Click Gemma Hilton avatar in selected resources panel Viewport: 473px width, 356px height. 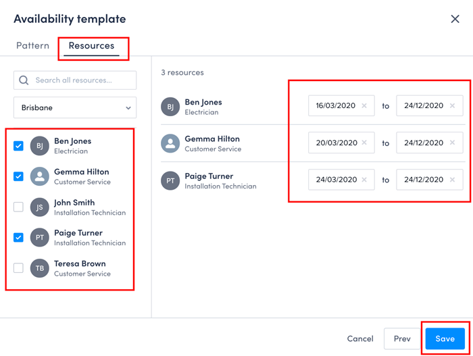tap(170, 143)
